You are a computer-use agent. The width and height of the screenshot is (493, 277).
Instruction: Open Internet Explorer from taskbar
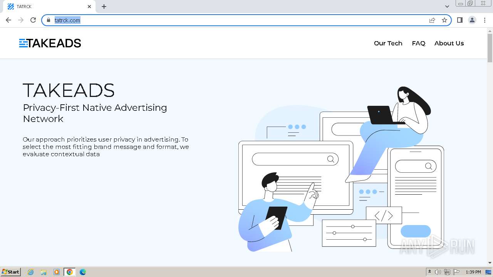point(30,272)
